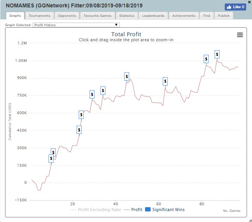Click the Facebook Like button

coord(235,7)
